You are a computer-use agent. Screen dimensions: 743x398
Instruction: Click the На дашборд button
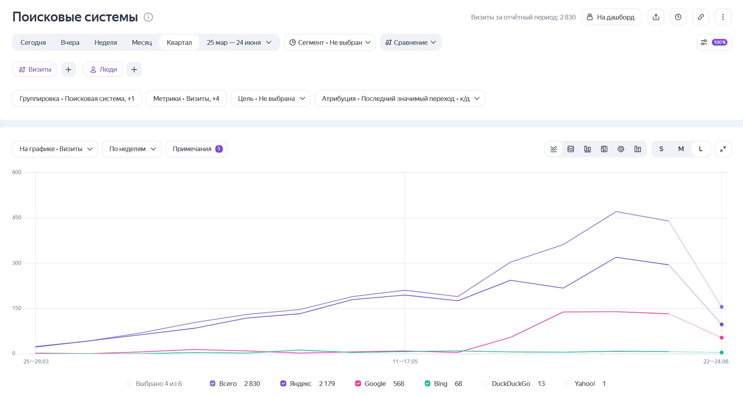[611, 17]
